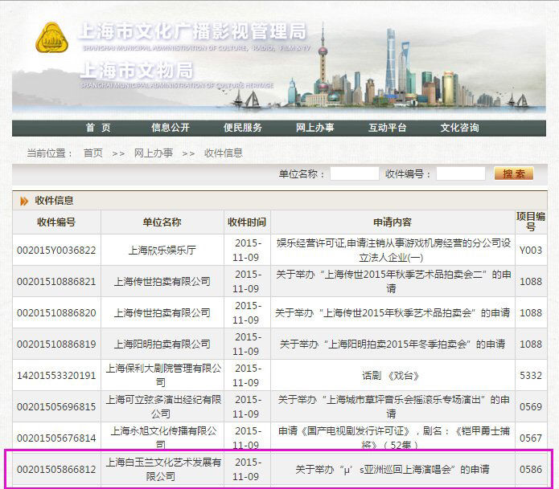Click the 秋季艺术品拍卖会二 application cell
The width and height of the screenshot is (559, 489).
[393, 281]
